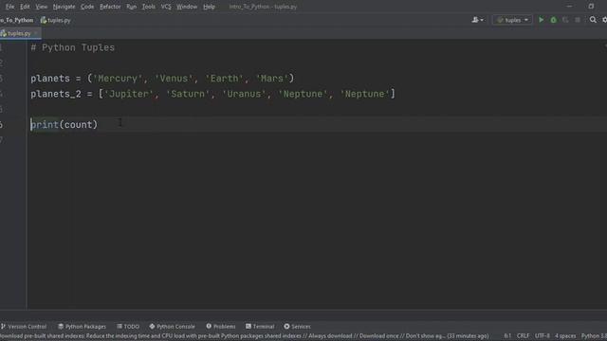Open the View menu
Screen dimensions: 607x341
[42, 7]
